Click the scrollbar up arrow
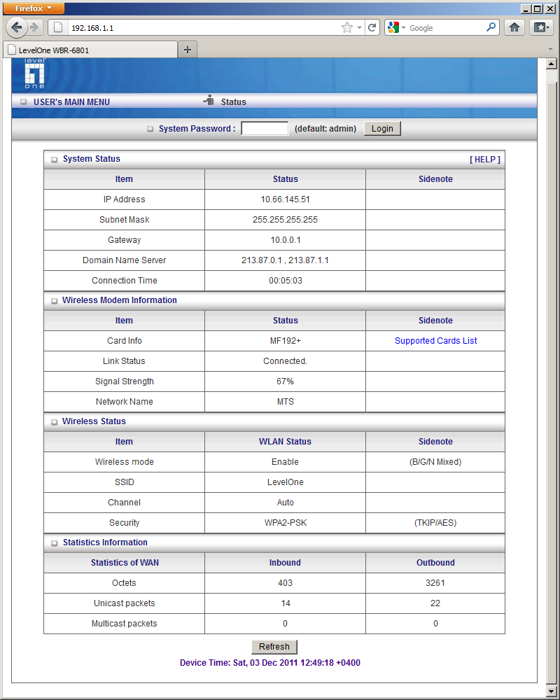Image resolution: width=560 pixels, height=700 pixels. (551, 64)
